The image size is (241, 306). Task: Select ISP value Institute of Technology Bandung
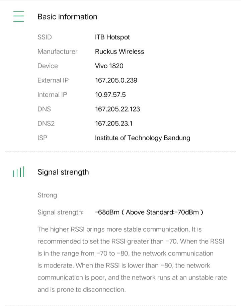point(143,138)
